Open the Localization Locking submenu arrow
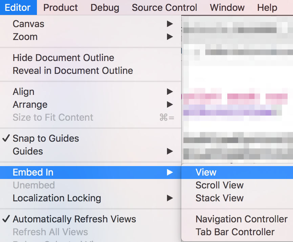 (x=170, y=198)
